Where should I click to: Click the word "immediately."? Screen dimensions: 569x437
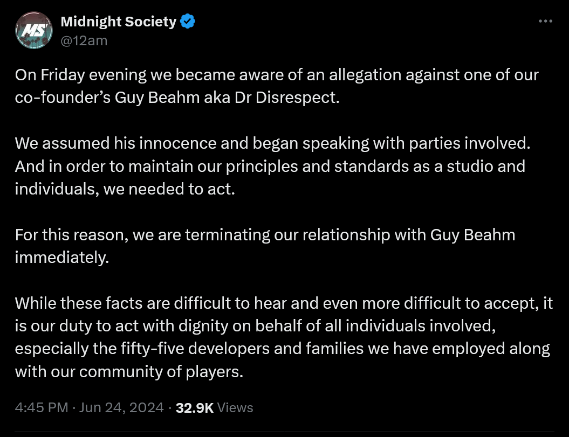point(62,258)
